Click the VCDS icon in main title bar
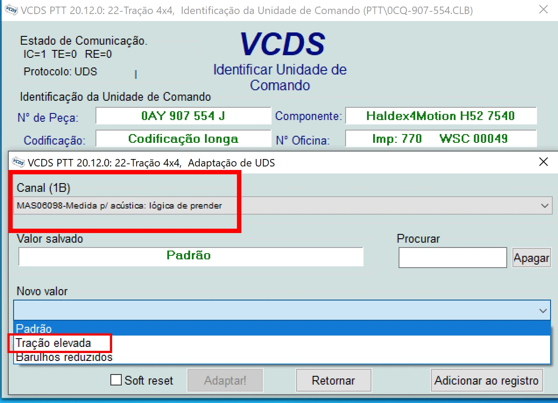 click(x=11, y=10)
